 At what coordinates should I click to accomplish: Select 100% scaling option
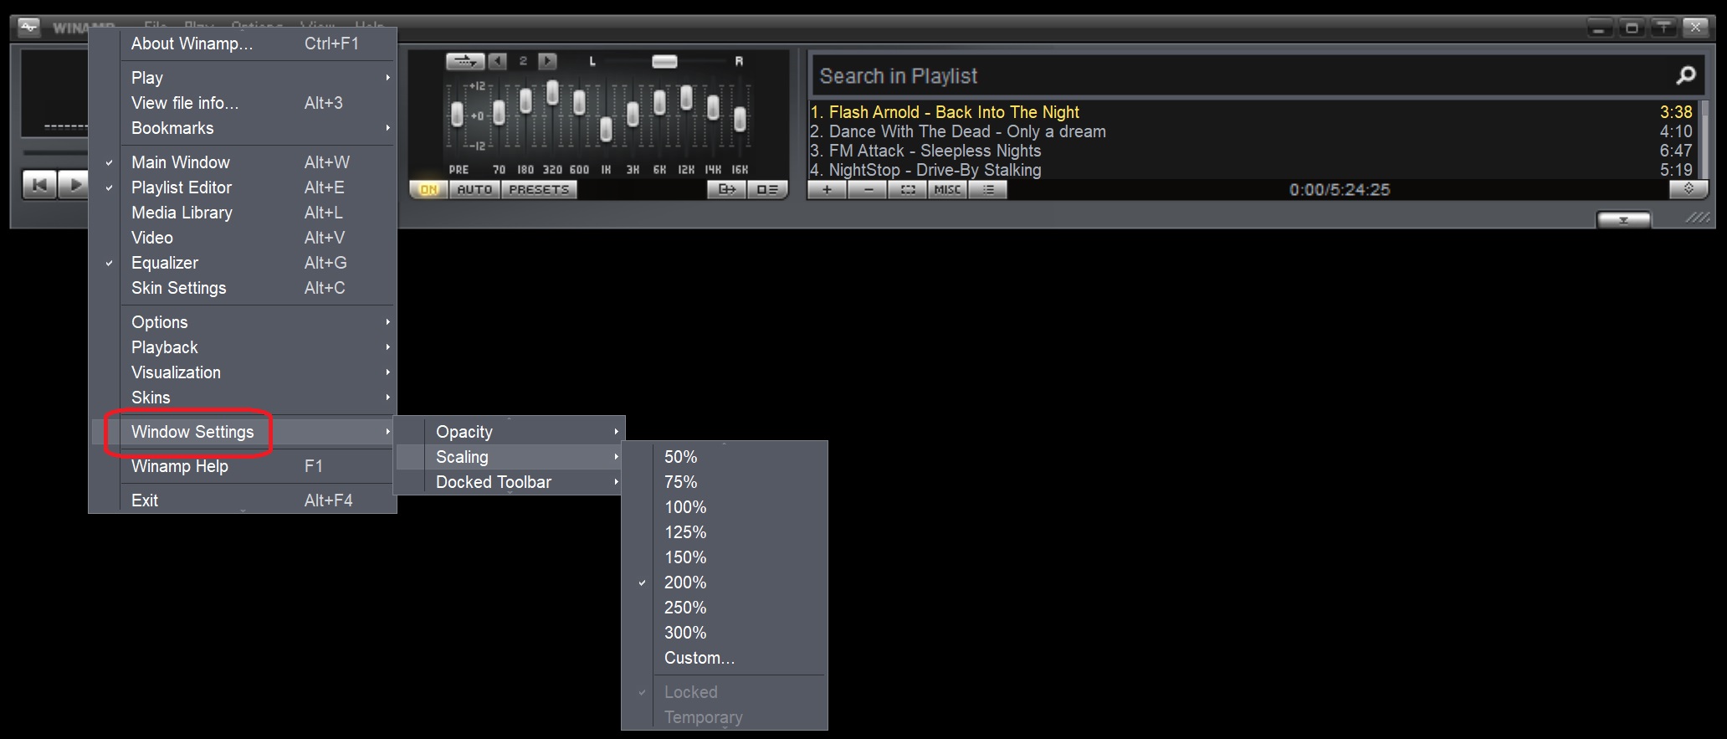[x=724, y=507]
